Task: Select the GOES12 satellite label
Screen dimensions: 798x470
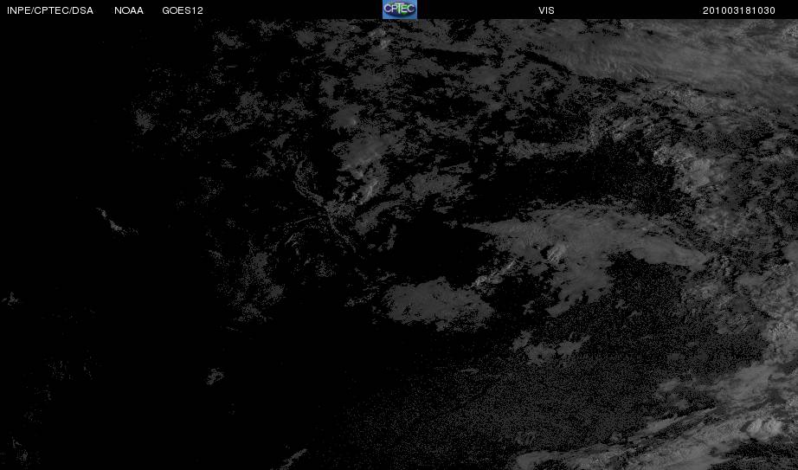Action: pyautogui.click(x=183, y=10)
